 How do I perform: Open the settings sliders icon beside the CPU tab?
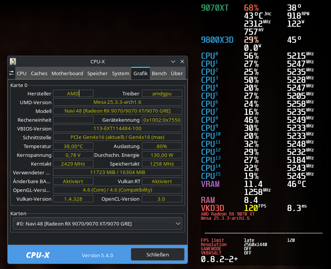pos(11,73)
